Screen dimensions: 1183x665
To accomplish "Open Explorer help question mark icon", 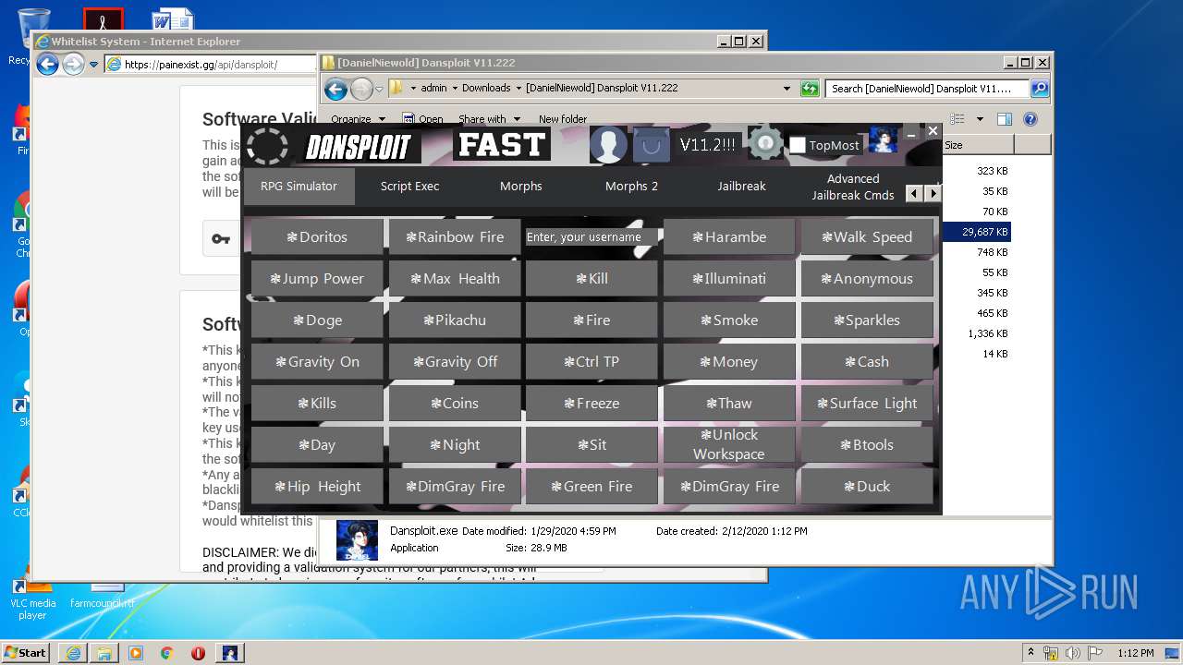I will [x=1031, y=119].
